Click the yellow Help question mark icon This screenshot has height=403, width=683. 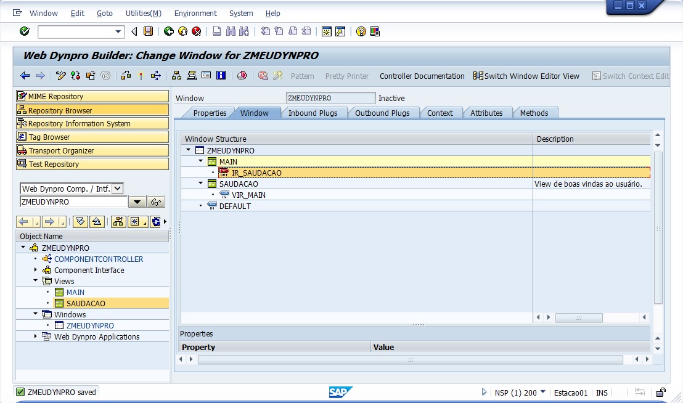pyautogui.click(x=361, y=31)
